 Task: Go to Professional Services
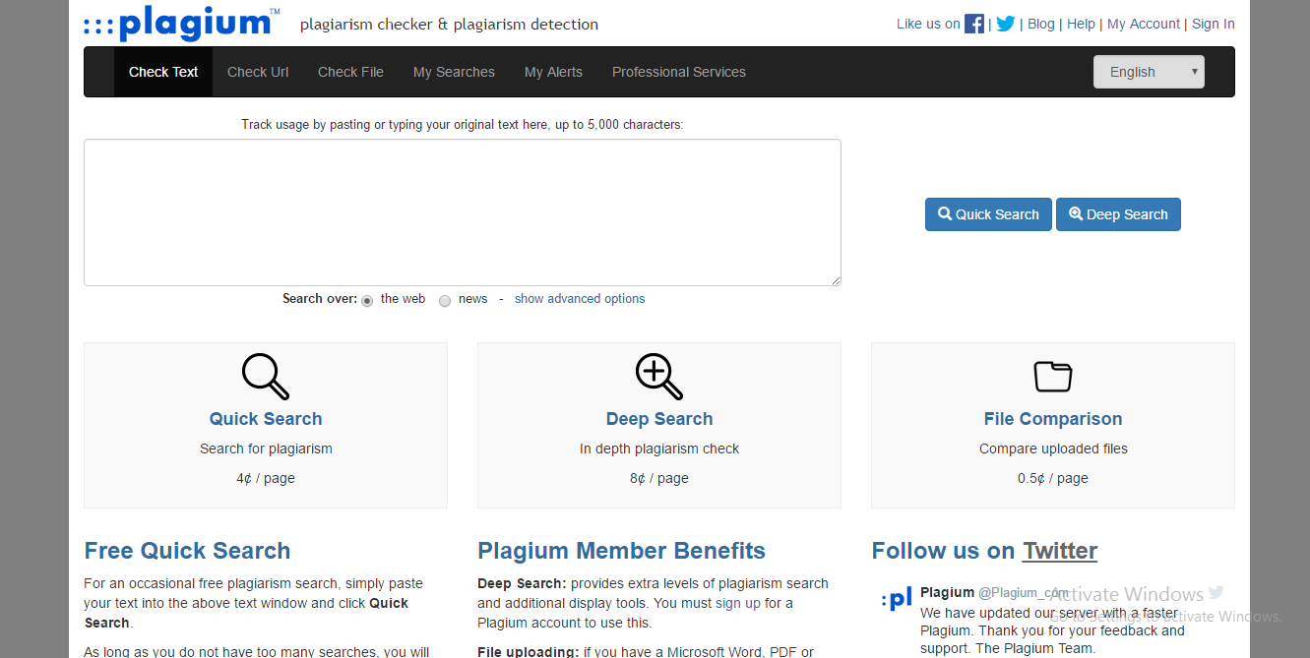tap(678, 72)
